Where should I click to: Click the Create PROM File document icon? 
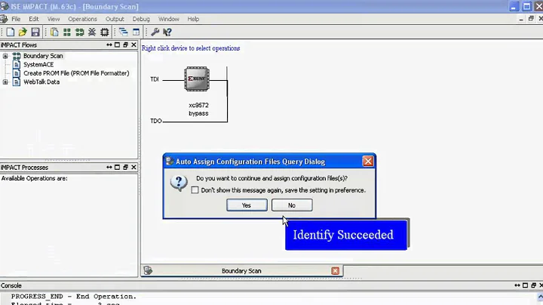coord(17,73)
